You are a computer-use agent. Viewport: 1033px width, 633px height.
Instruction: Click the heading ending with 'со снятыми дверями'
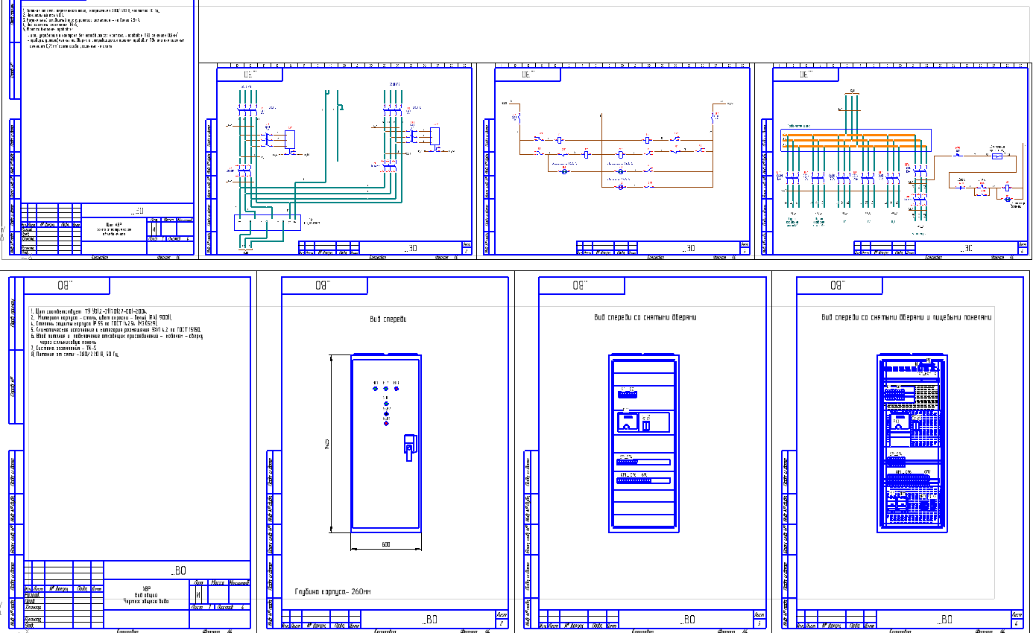645,317
